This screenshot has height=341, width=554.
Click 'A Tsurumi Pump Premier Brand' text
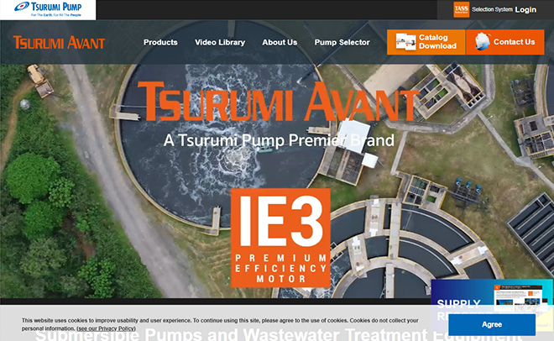click(x=279, y=140)
